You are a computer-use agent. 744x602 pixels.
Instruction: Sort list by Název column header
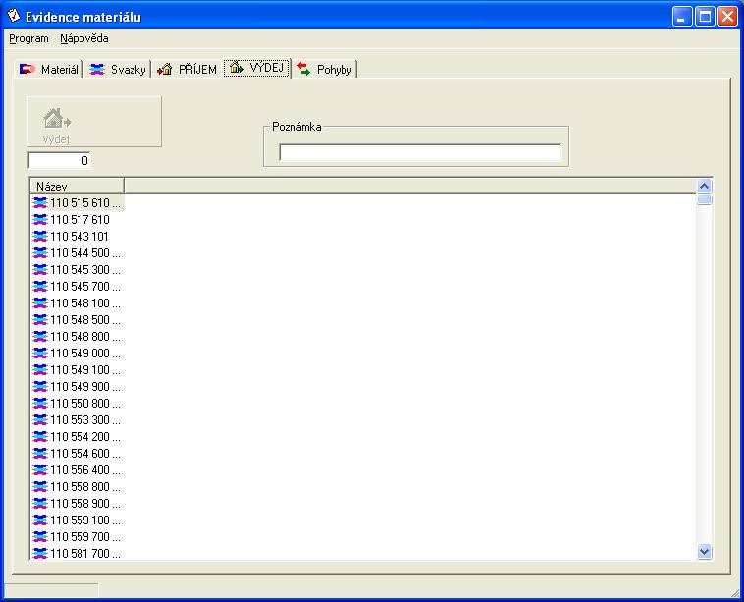[77, 186]
